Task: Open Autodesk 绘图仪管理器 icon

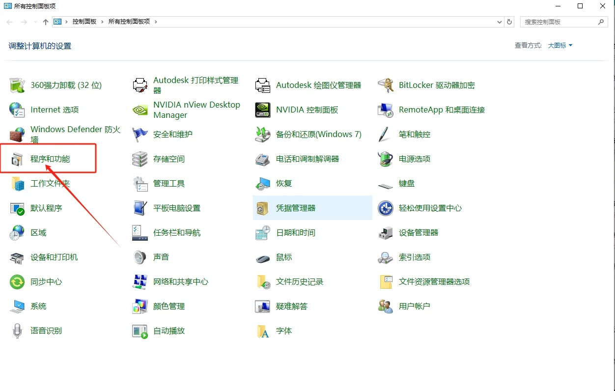Action: pos(263,85)
